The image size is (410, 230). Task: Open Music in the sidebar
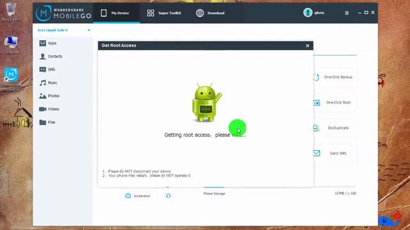click(x=49, y=82)
